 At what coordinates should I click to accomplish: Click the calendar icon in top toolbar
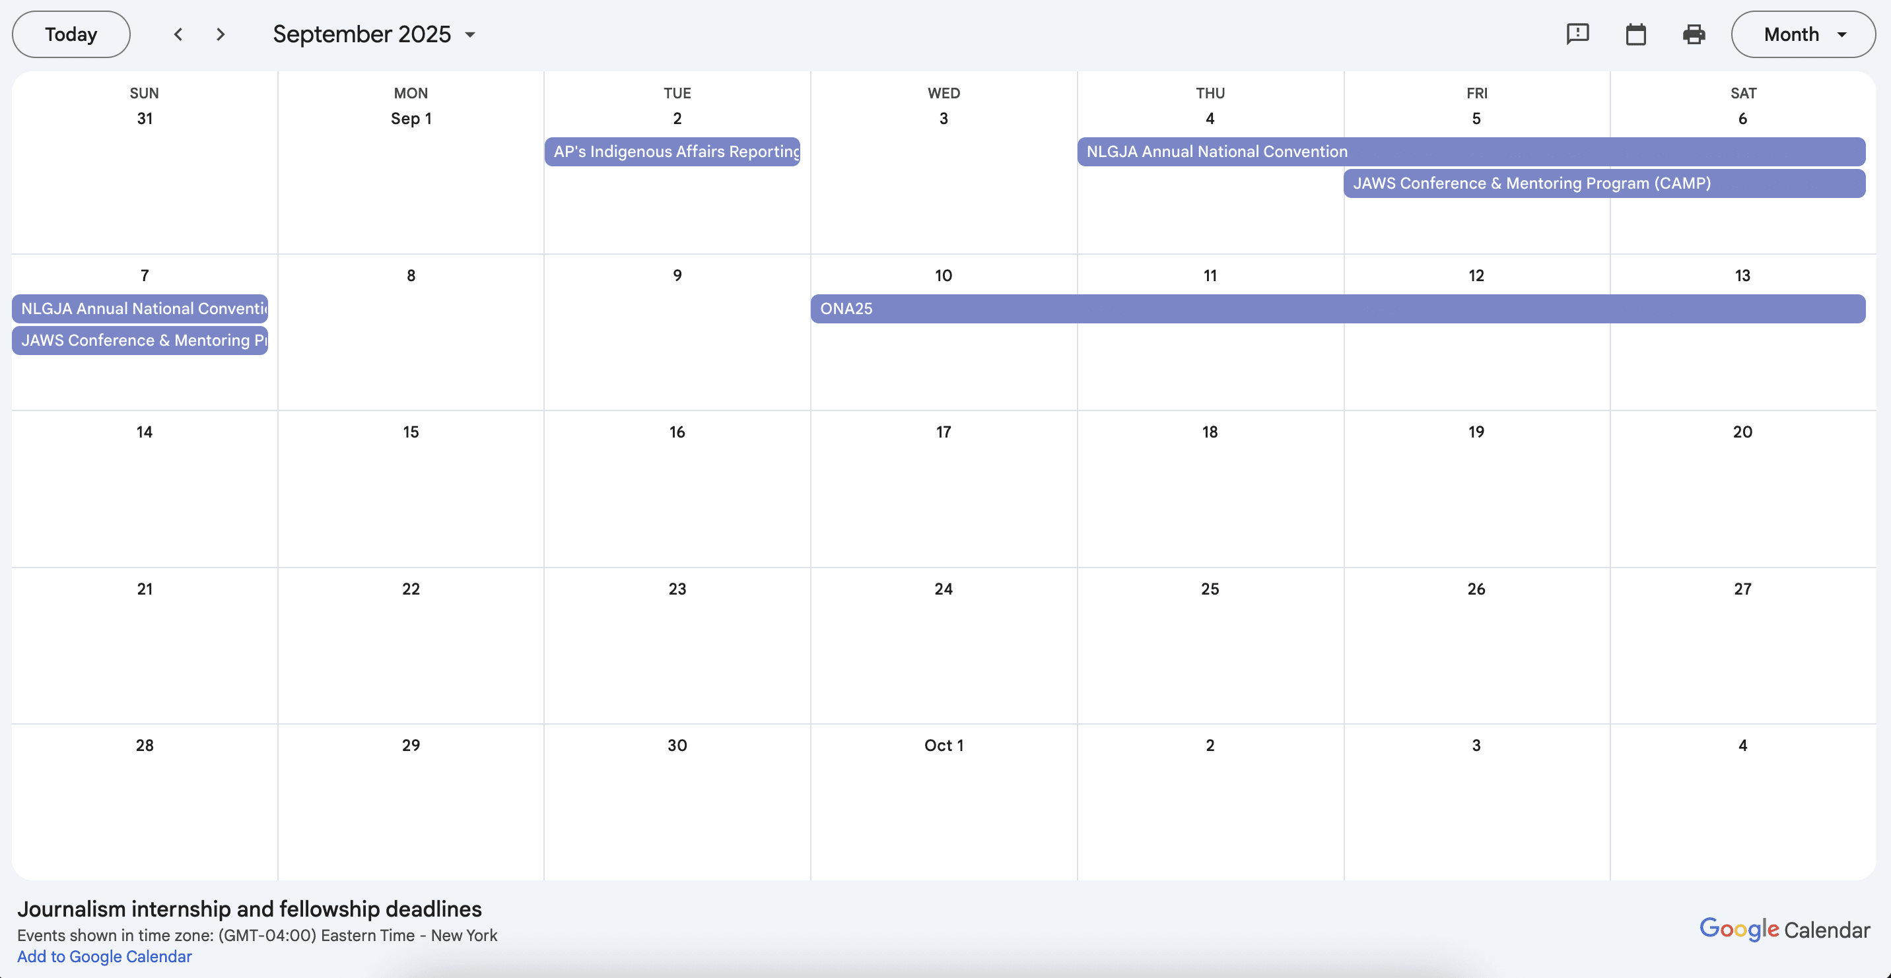(1635, 34)
